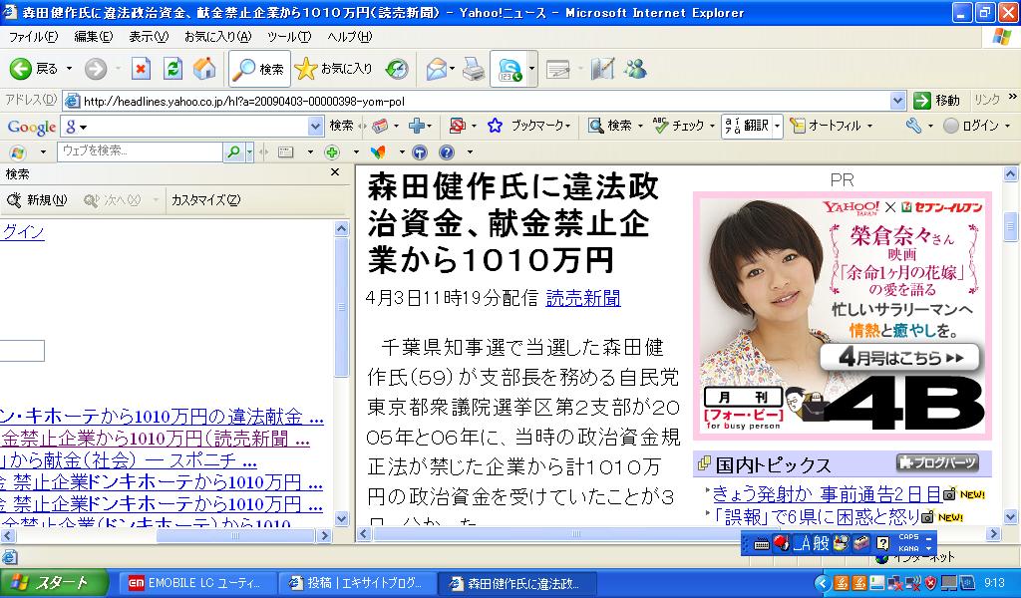Open the Messenger people icon
The height and width of the screenshot is (598, 1021).
[635, 69]
